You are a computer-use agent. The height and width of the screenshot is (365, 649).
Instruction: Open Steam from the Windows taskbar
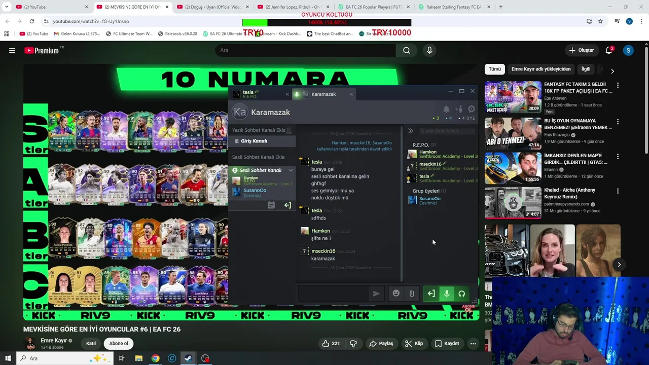pyautogui.click(x=188, y=358)
